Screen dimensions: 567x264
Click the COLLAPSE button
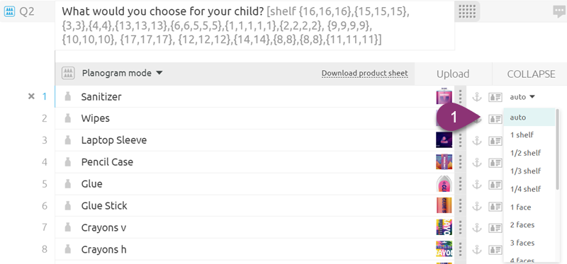(x=531, y=74)
